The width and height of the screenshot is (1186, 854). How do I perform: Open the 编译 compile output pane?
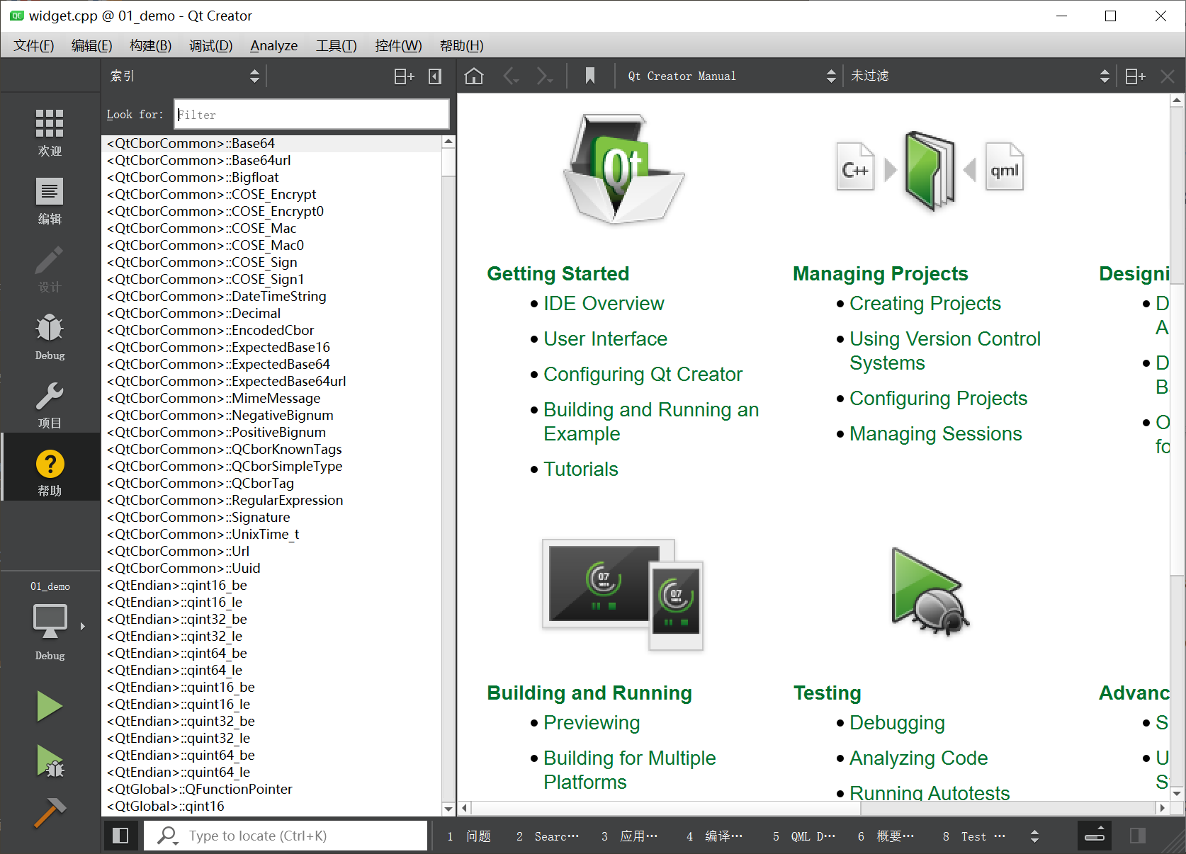(715, 836)
